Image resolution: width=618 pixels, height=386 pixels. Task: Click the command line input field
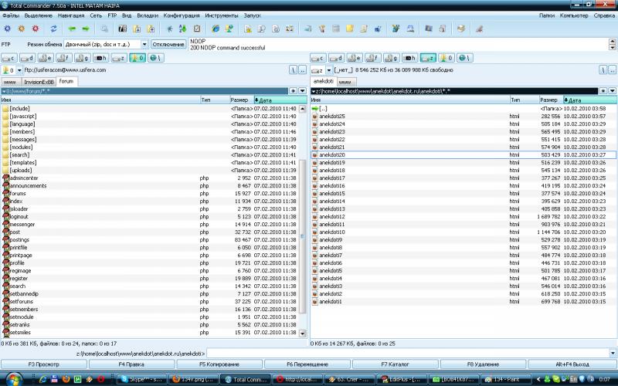click(408, 354)
